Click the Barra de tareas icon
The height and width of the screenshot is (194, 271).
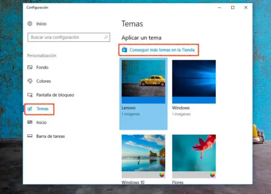coord(30,136)
